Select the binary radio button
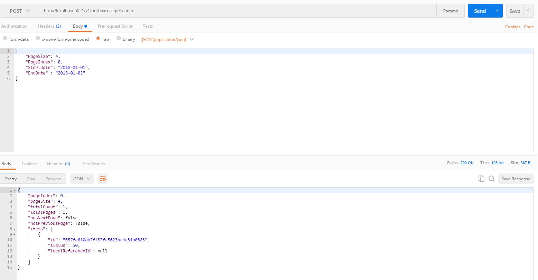This screenshot has height=280, width=538. click(119, 39)
